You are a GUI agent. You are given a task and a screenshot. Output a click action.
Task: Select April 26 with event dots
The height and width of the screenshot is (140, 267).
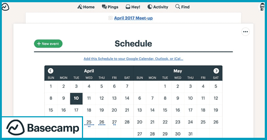[x=102, y=123]
